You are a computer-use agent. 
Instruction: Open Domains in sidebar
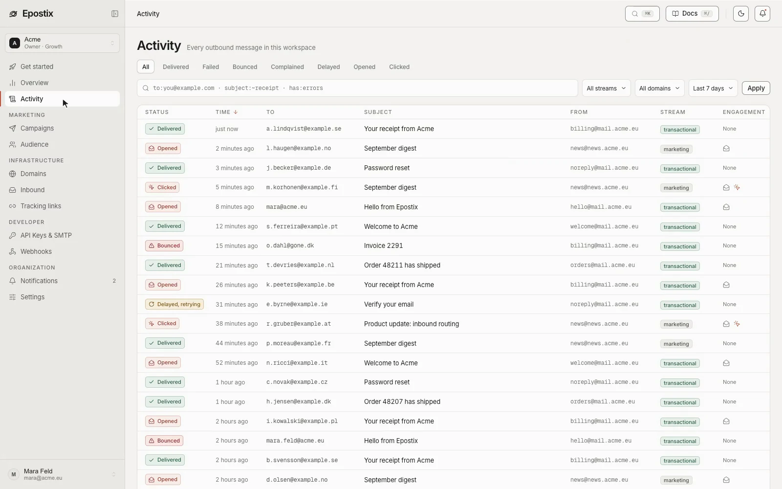(62, 174)
